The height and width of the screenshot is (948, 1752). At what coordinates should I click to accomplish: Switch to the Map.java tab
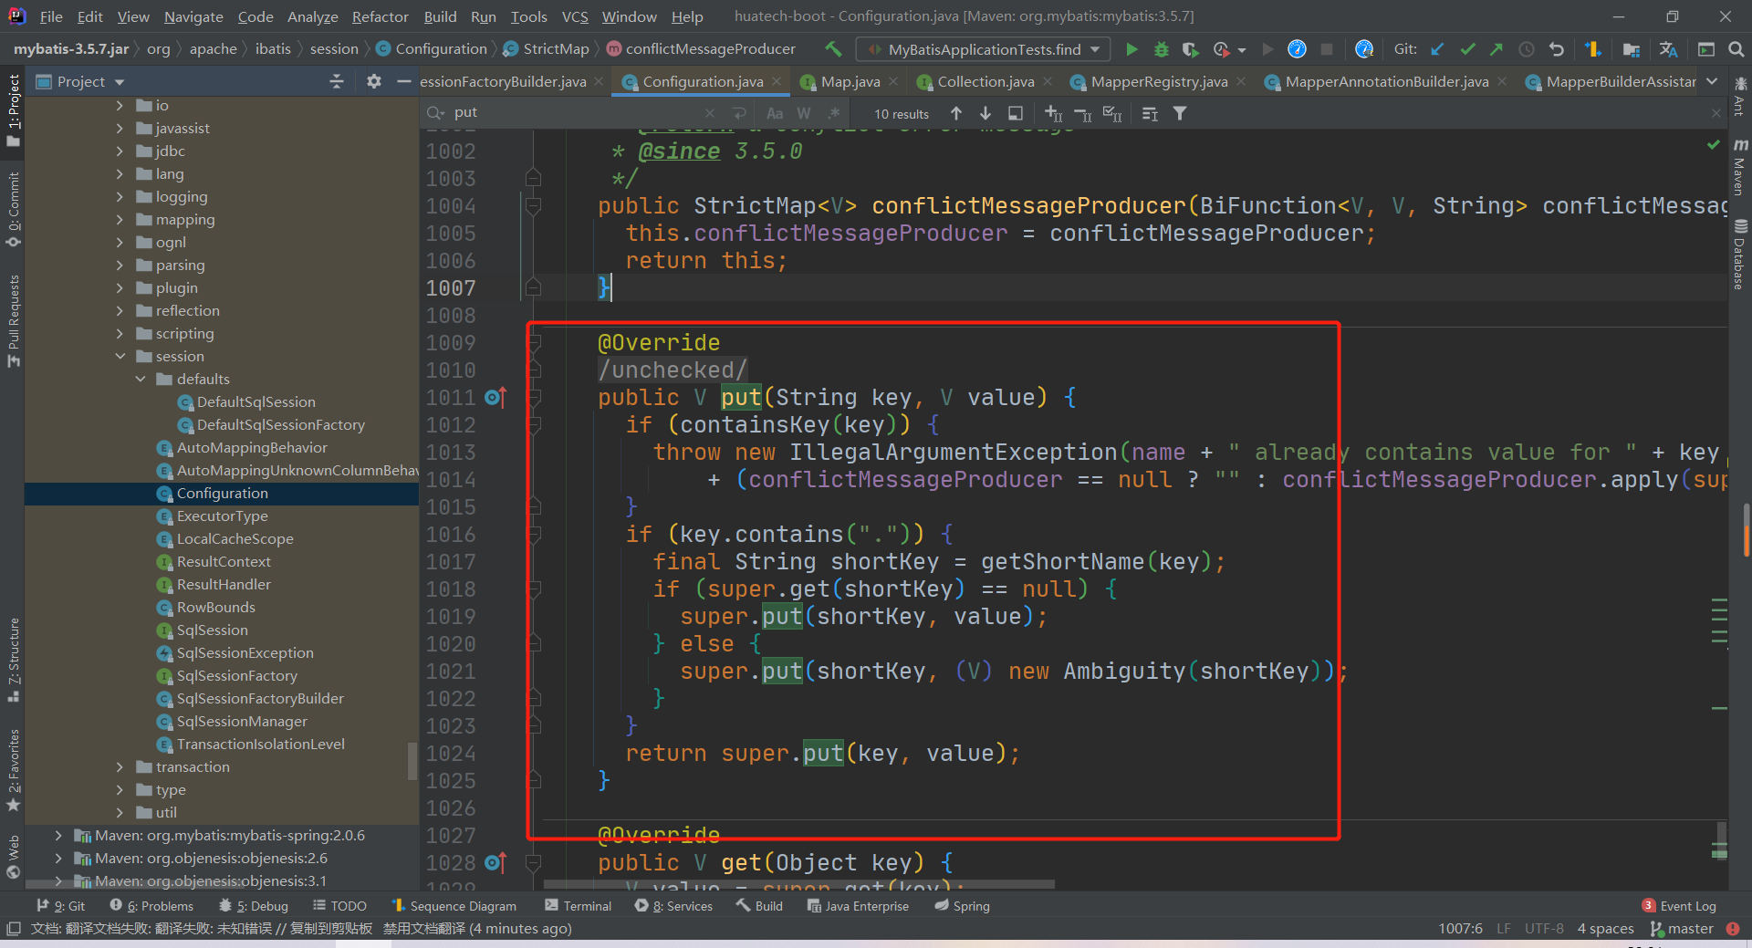[x=850, y=81]
